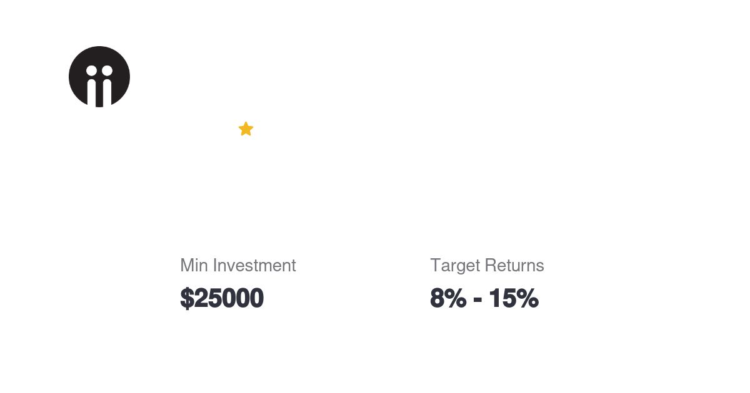Viewport: 750px width, 393px height.
Task: Click the right dot in the logo
Action: tap(107, 70)
